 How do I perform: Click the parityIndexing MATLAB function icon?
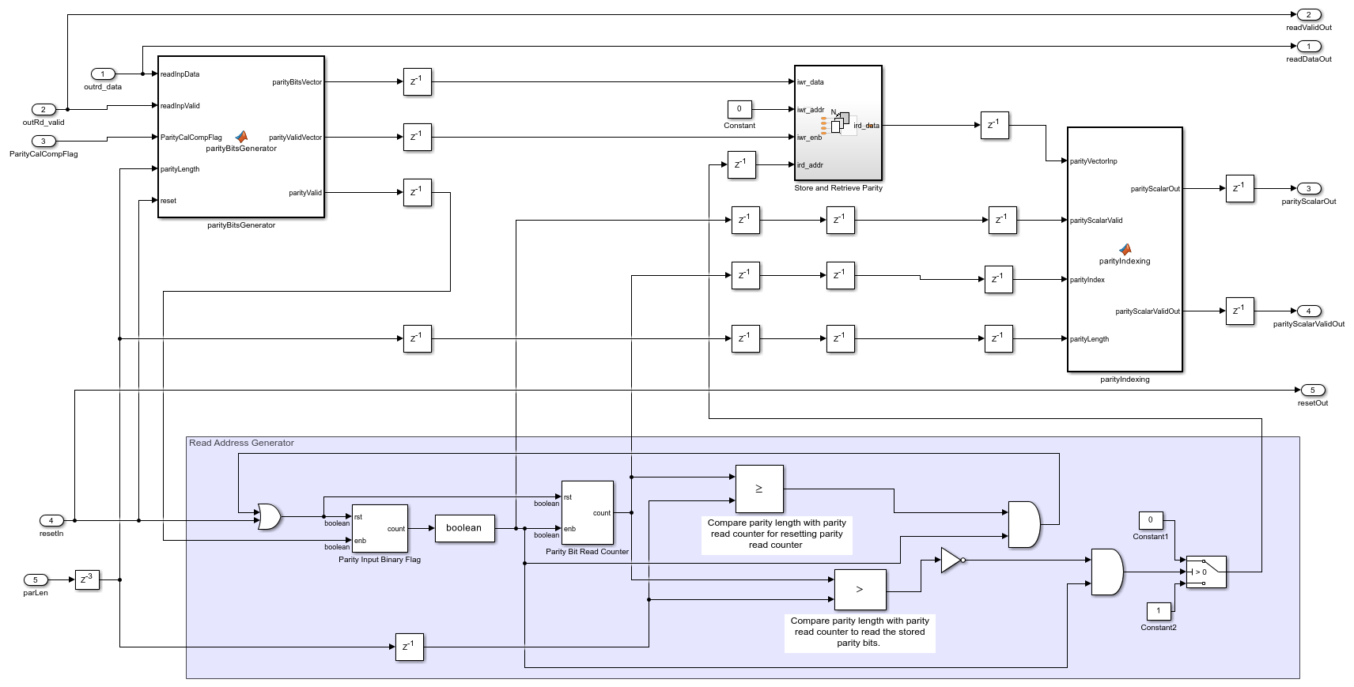pos(1125,249)
